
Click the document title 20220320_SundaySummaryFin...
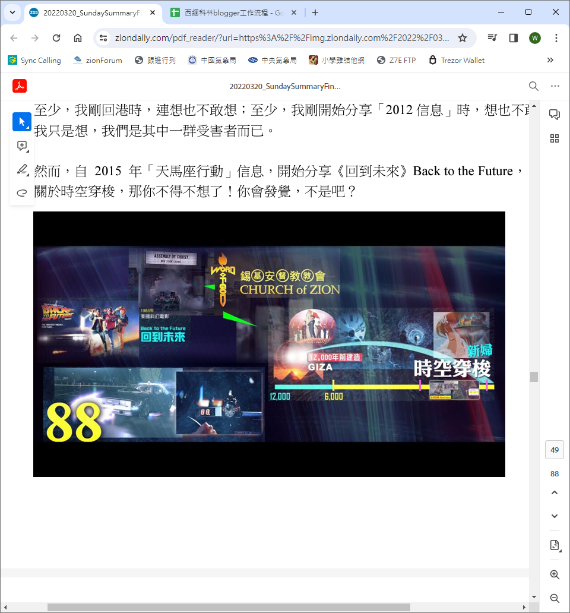click(285, 86)
